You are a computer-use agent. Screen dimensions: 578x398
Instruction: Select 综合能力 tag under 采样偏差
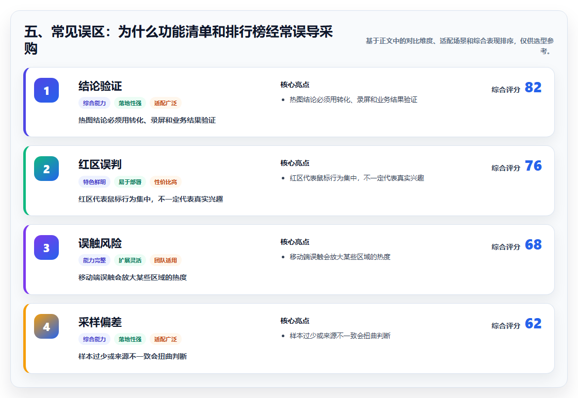click(94, 339)
